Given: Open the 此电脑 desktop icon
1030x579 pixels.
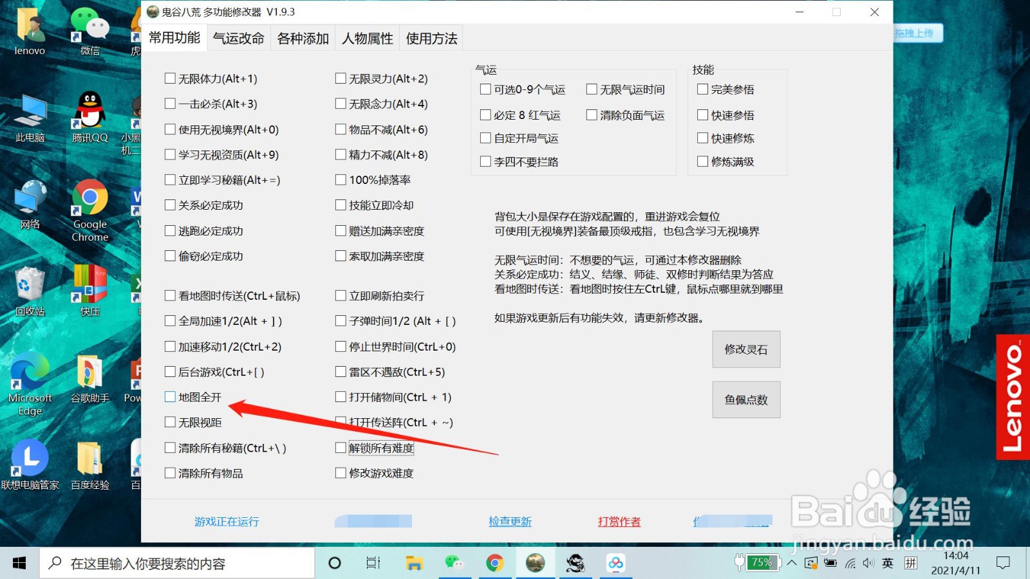Looking at the screenshot, I should coord(30,118).
